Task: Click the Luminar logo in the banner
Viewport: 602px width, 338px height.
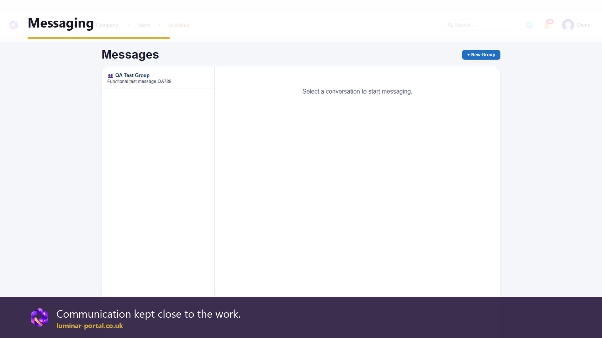Action: coord(40,317)
